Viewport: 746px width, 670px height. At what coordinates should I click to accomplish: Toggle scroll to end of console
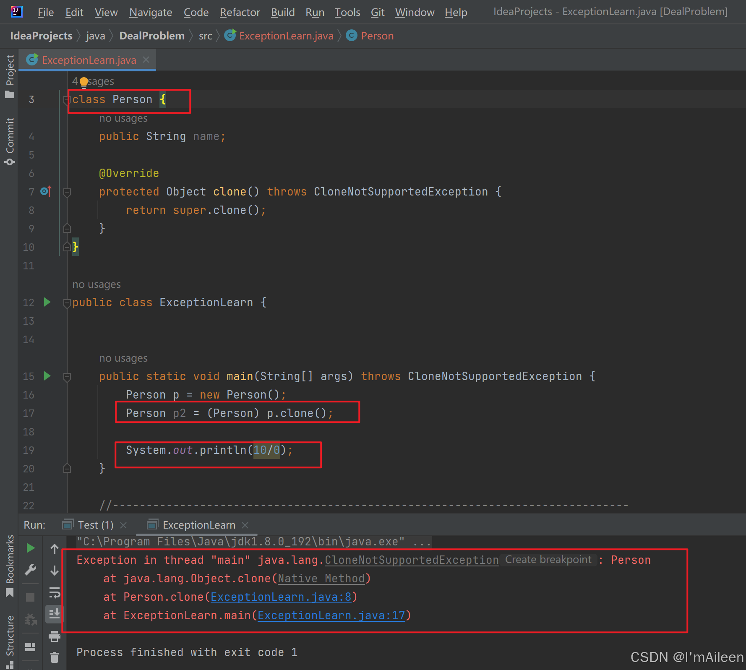pyautogui.click(x=55, y=614)
